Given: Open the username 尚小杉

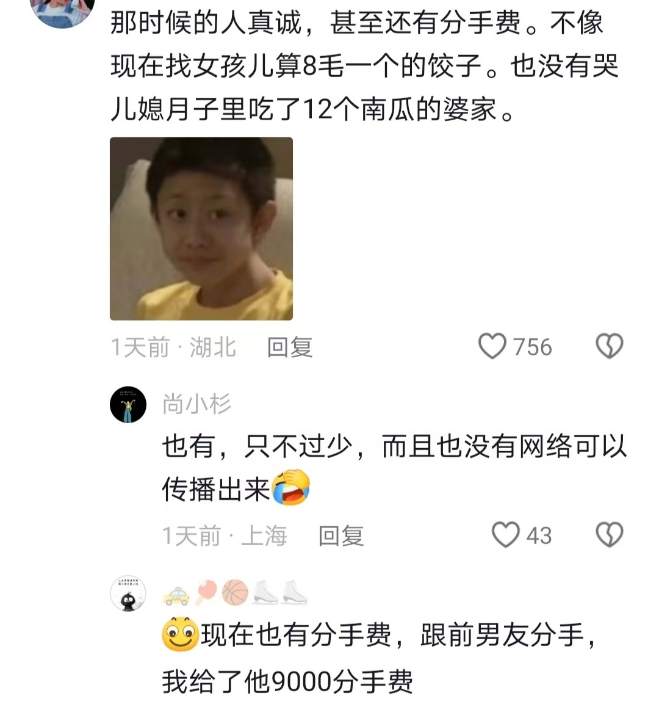Looking at the screenshot, I should pyautogui.click(x=197, y=404).
